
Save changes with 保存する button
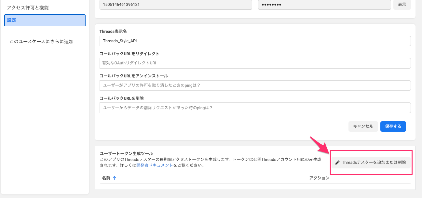(x=393, y=126)
